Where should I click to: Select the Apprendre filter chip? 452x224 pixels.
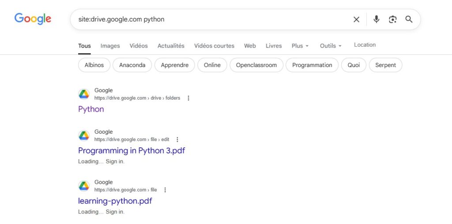(175, 65)
